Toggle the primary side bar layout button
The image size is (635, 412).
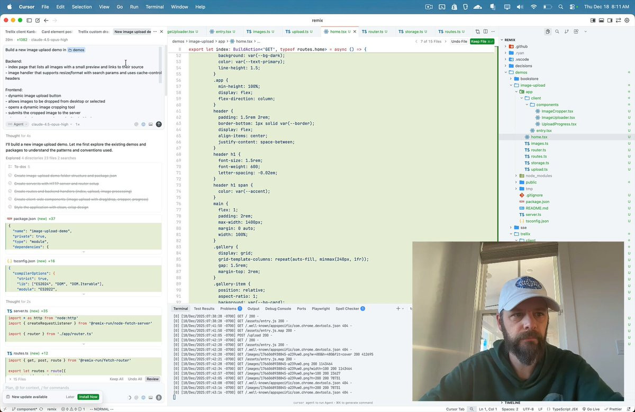coord(593,20)
